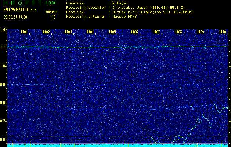Click the date stamp 25.08.31 14:00
The width and height of the screenshot is (231, 147).
point(15,17)
